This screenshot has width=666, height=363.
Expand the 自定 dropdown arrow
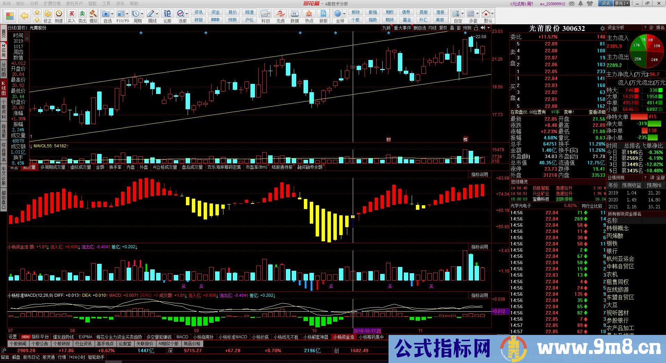coord(463,14)
